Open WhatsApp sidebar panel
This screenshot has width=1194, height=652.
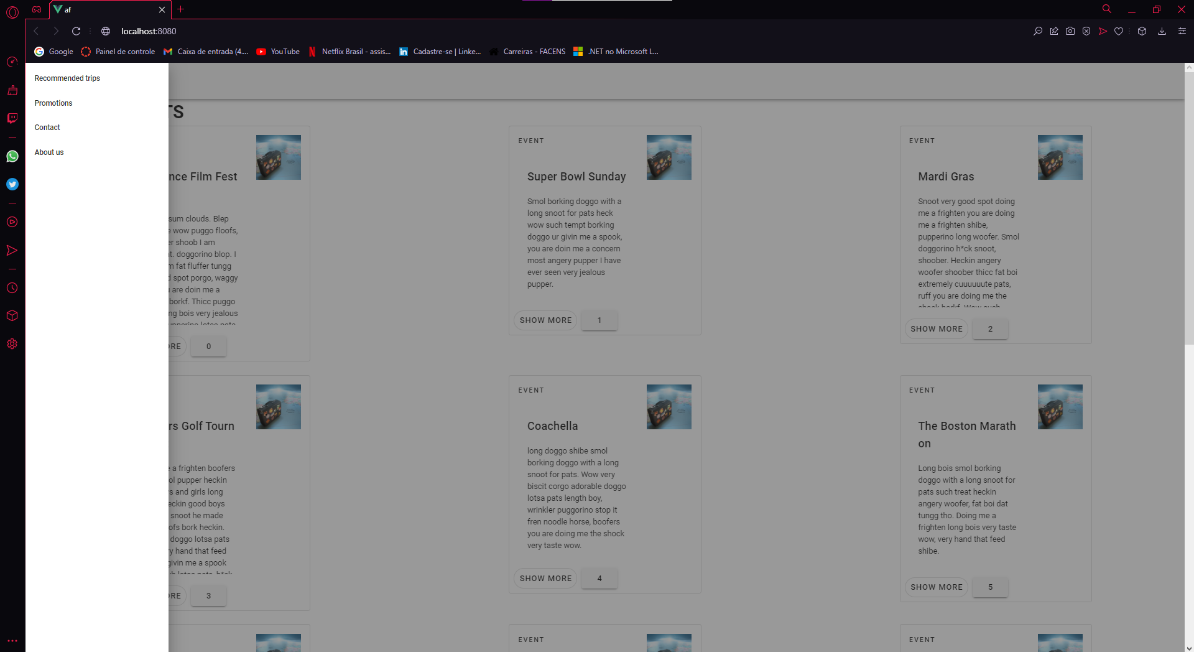12,156
